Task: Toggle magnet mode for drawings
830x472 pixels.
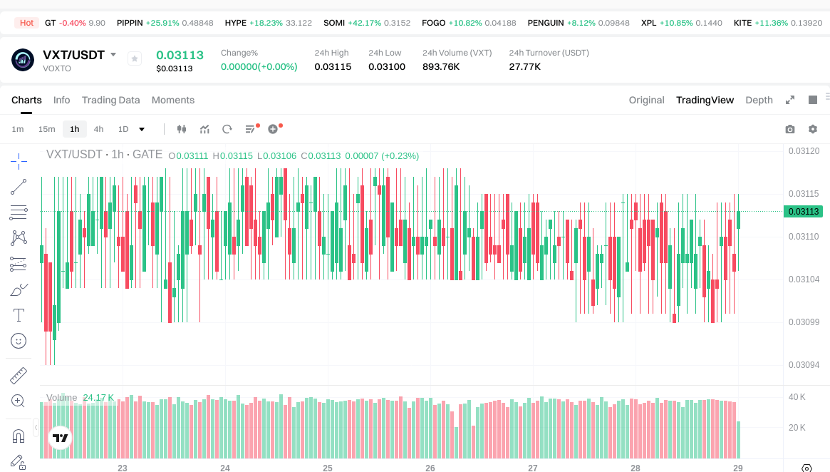Action: [x=19, y=436]
